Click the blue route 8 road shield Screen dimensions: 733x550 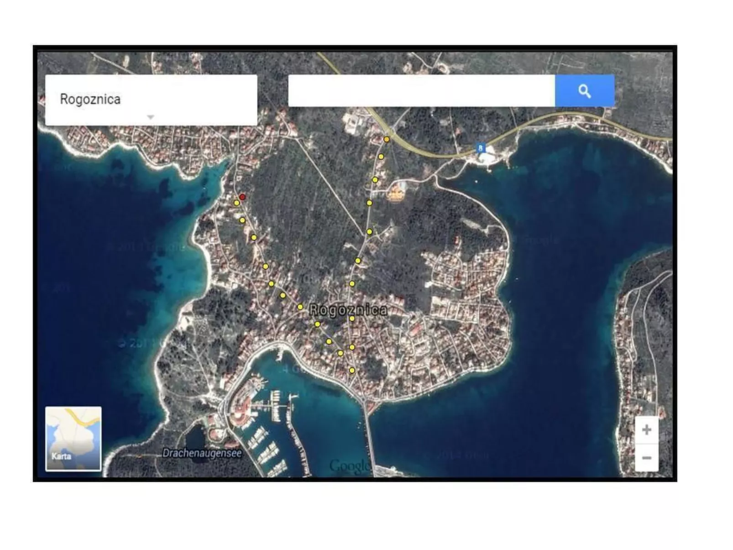480,148
